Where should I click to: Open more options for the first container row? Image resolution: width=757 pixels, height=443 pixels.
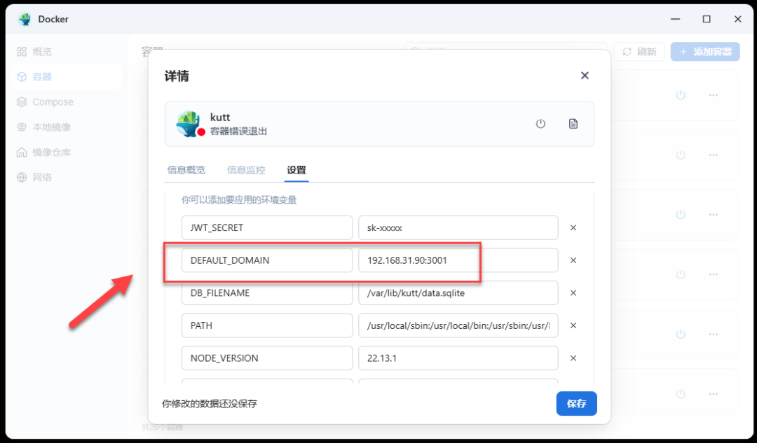click(714, 94)
